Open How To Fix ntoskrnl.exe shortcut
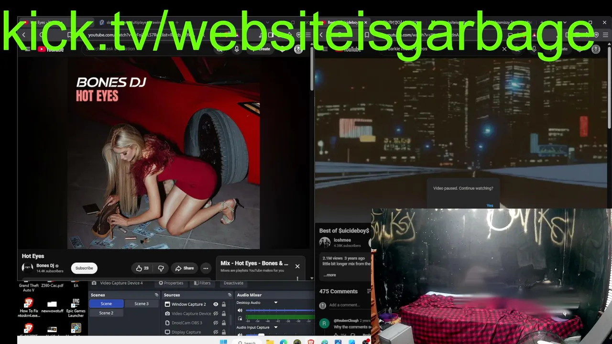Viewport: 612px width, 344px height. pos(29,307)
